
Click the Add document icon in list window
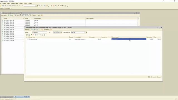pos(9,15)
